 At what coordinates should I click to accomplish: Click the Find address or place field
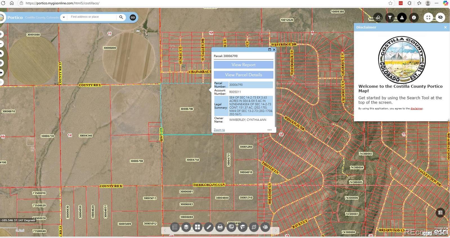(92, 17)
